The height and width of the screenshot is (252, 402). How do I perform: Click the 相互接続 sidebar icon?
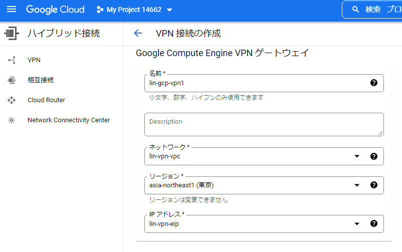coord(12,80)
